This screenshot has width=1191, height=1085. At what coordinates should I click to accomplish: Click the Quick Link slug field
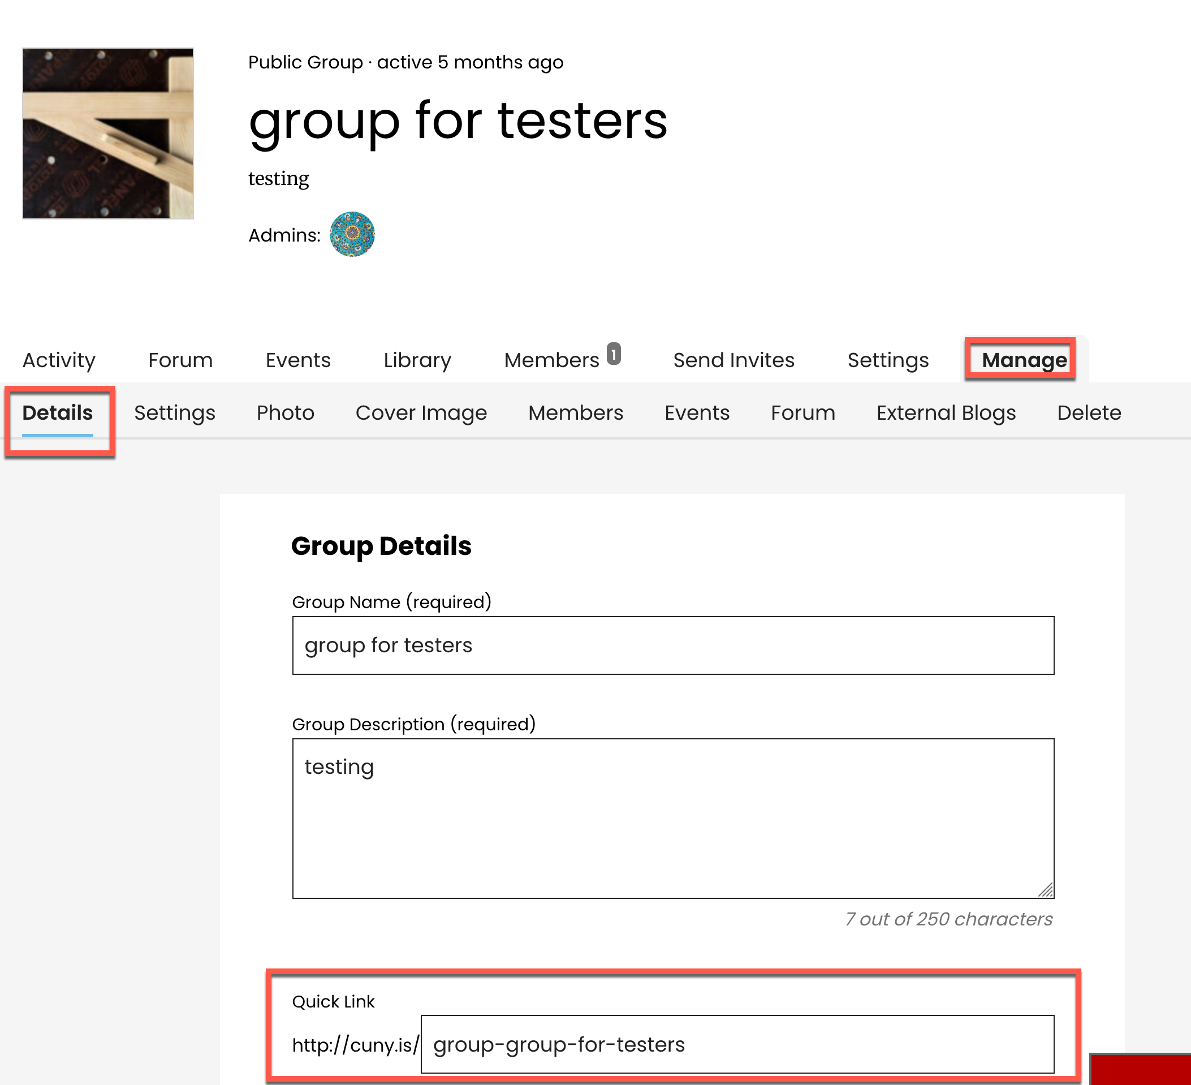[737, 1044]
